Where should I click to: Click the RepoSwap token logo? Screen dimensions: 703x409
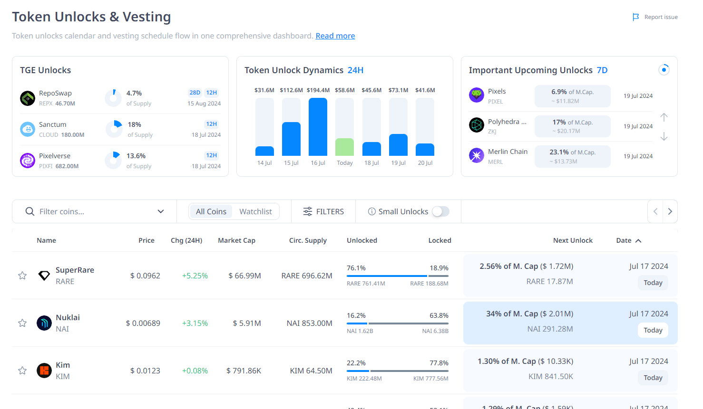[28, 98]
